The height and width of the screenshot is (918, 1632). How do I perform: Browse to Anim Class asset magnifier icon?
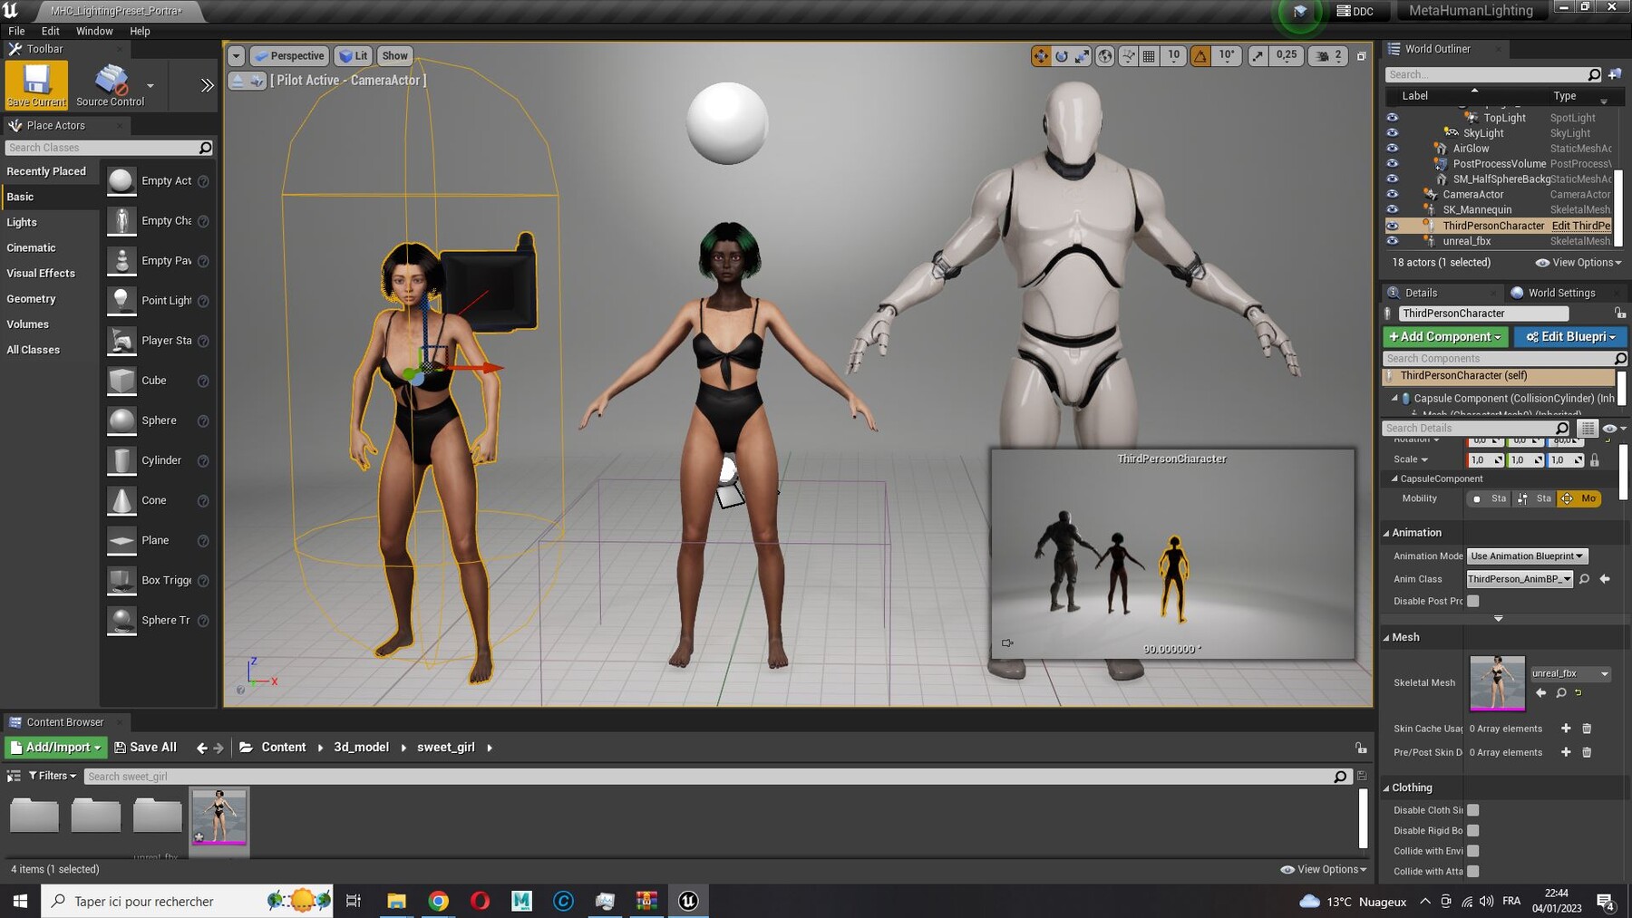click(1584, 579)
